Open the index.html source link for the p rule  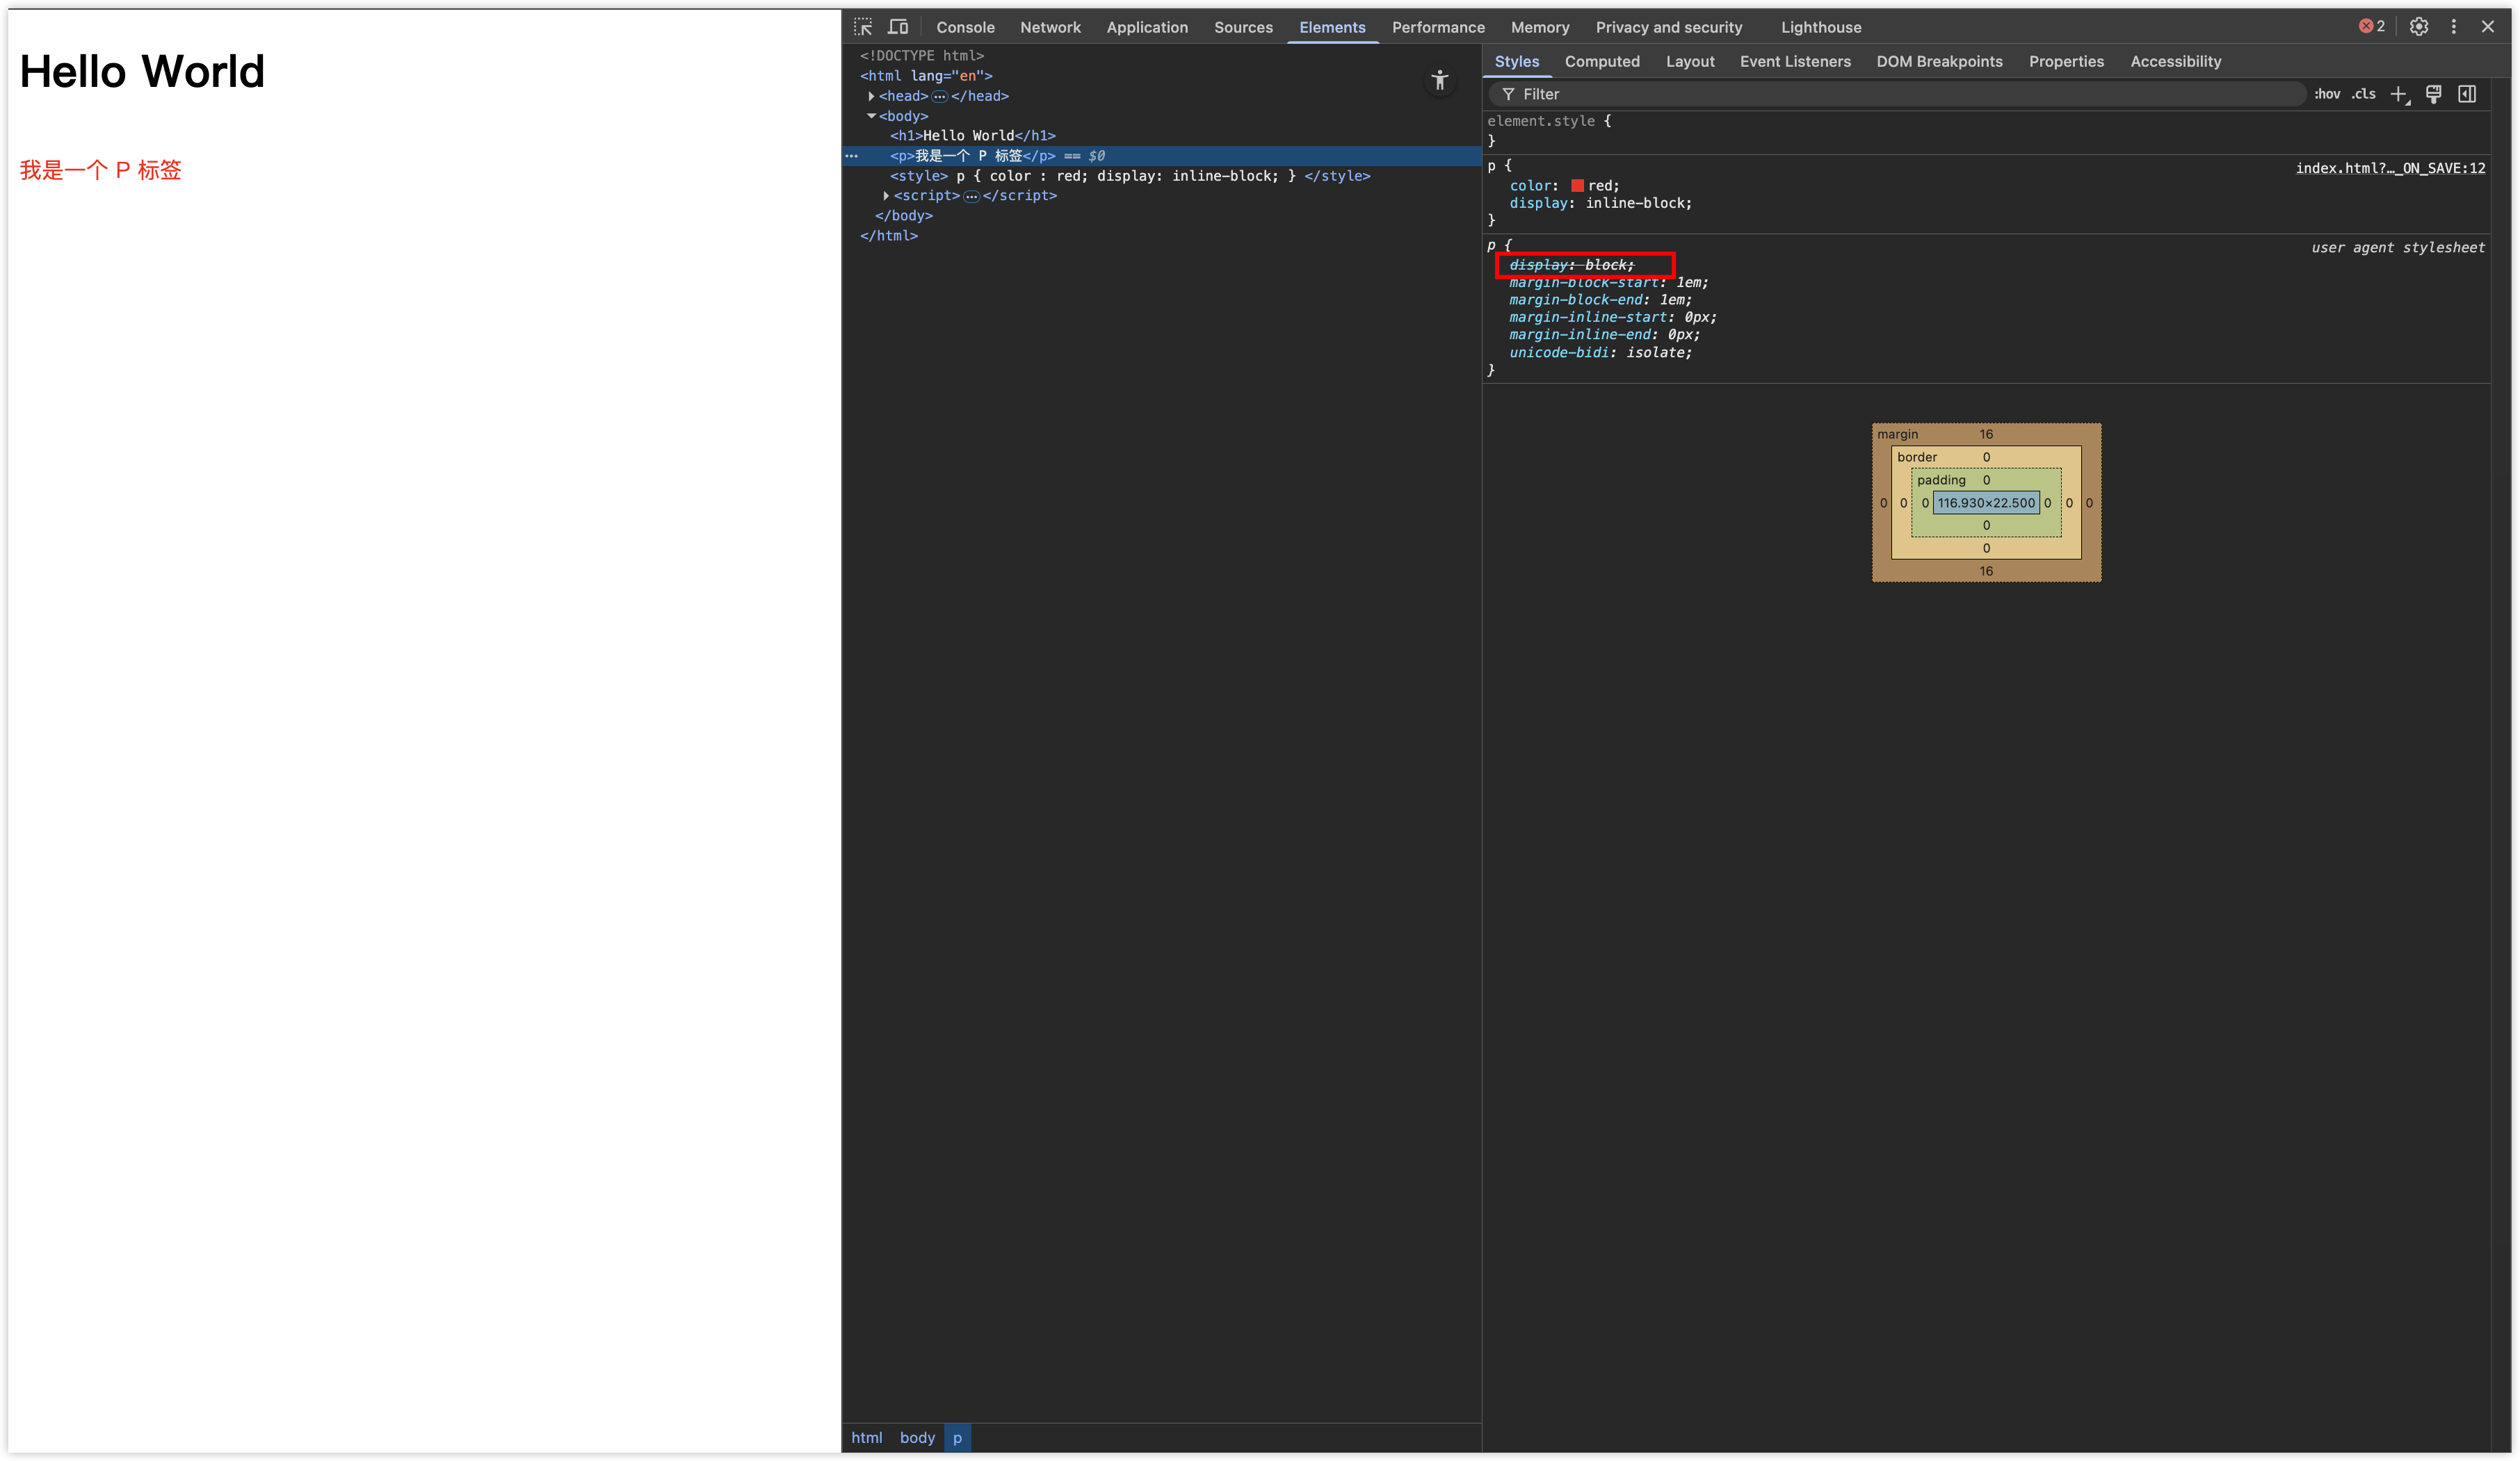[x=2389, y=168]
